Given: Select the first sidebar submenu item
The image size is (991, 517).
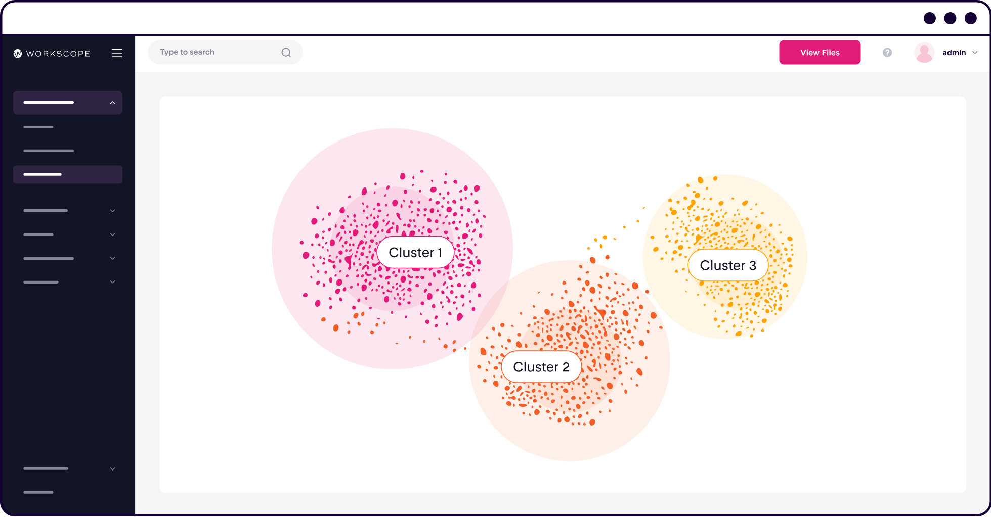Looking at the screenshot, I should pyautogui.click(x=38, y=127).
